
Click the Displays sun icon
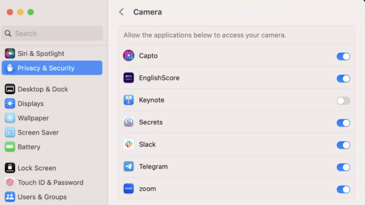pyautogui.click(x=10, y=103)
